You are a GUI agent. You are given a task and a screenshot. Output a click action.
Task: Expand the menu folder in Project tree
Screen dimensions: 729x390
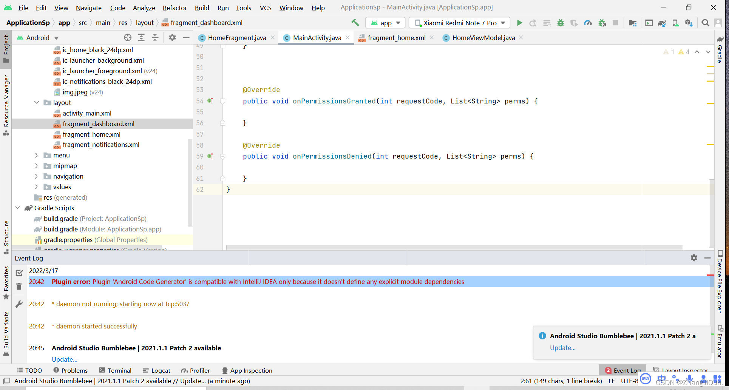coord(36,155)
